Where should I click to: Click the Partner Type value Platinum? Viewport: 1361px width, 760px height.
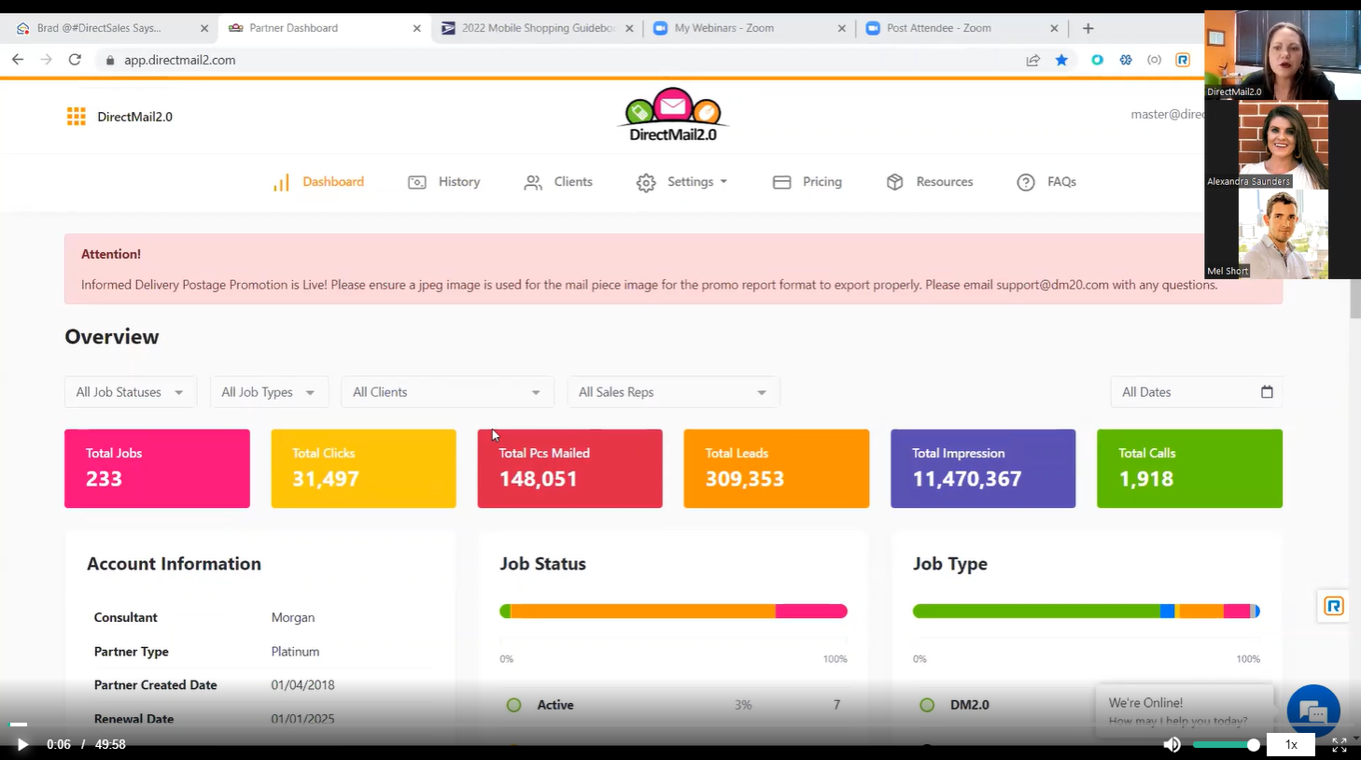(x=295, y=652)
